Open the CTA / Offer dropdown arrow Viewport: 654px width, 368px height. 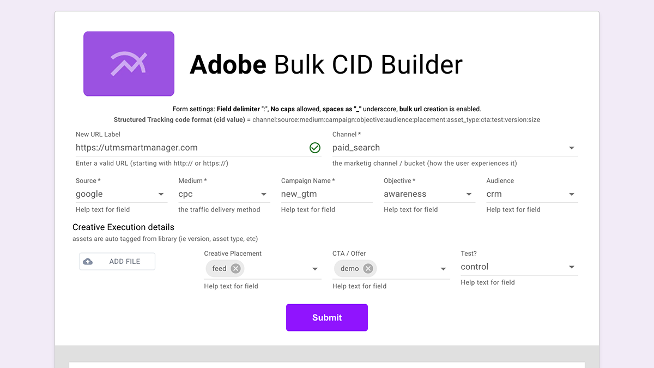click(443, 269)
